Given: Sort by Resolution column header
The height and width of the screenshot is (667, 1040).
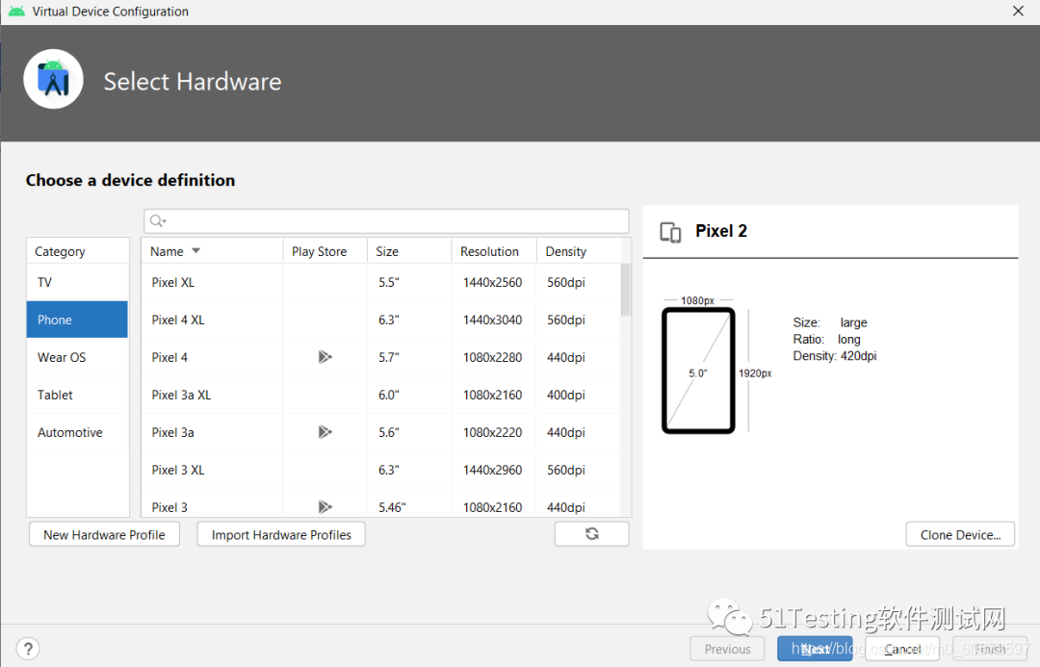Looking at the screenshot, I should pos(494,251).
